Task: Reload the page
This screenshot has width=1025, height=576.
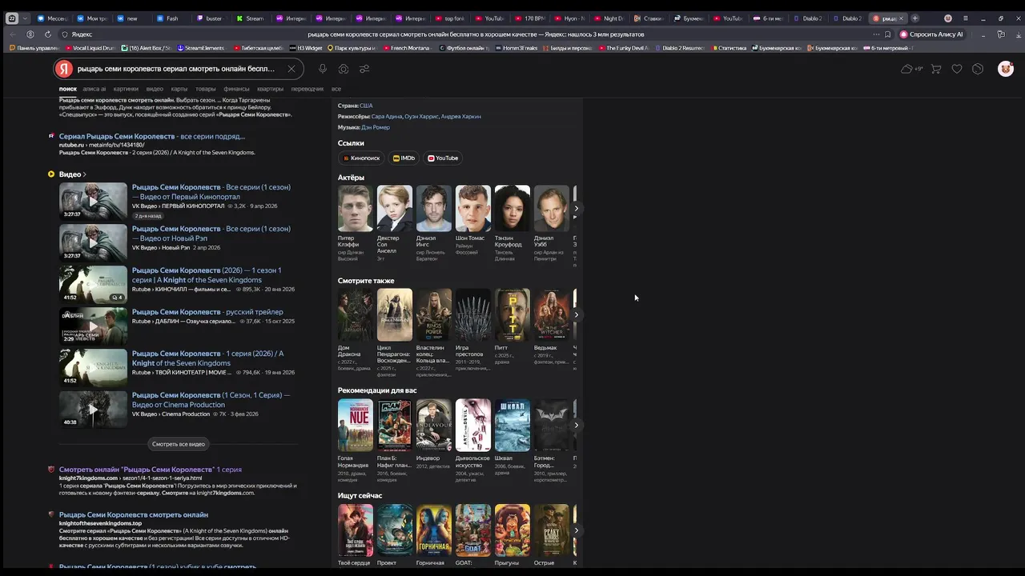Action: tap(48, 34)
